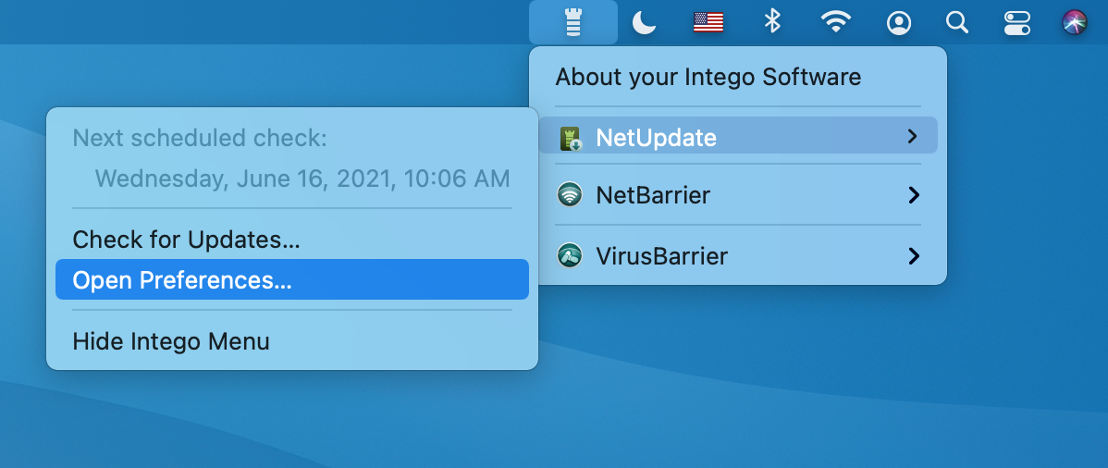Click the Intego tower menu bar icon
1108x468 pixels.
click(573, 22)
